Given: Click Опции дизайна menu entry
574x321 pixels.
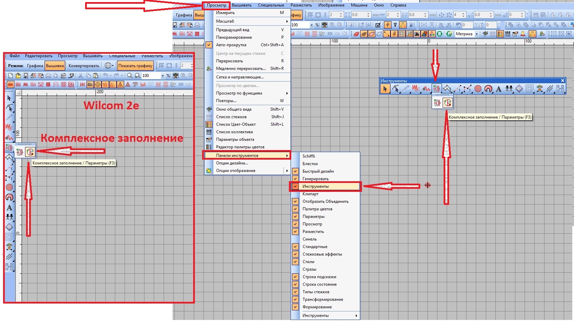Looking at the screenshot, I should tap(247, 163).
